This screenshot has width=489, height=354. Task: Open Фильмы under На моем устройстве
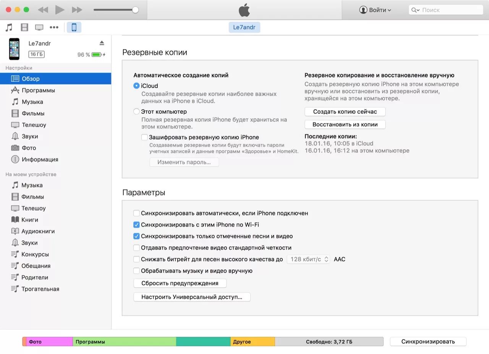tap(55, 197)
